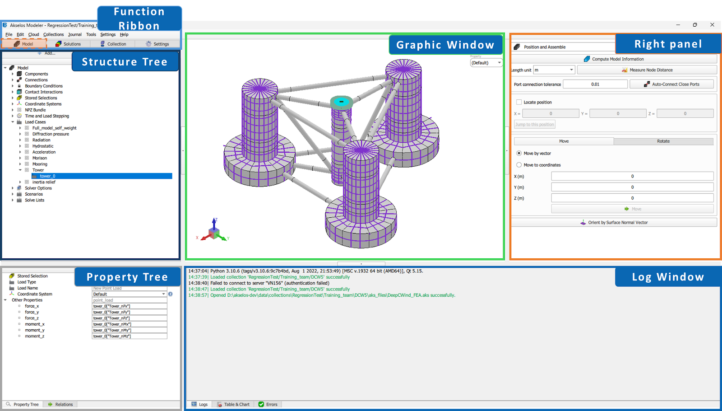722x411 pixels.
Task: Click the Orient by Surface Normal Vector icon
Action: [583, 222]
